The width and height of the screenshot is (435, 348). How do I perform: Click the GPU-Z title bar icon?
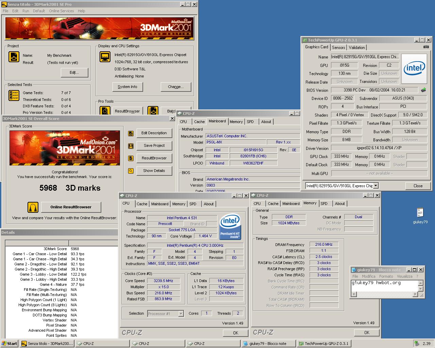(305, 40)
